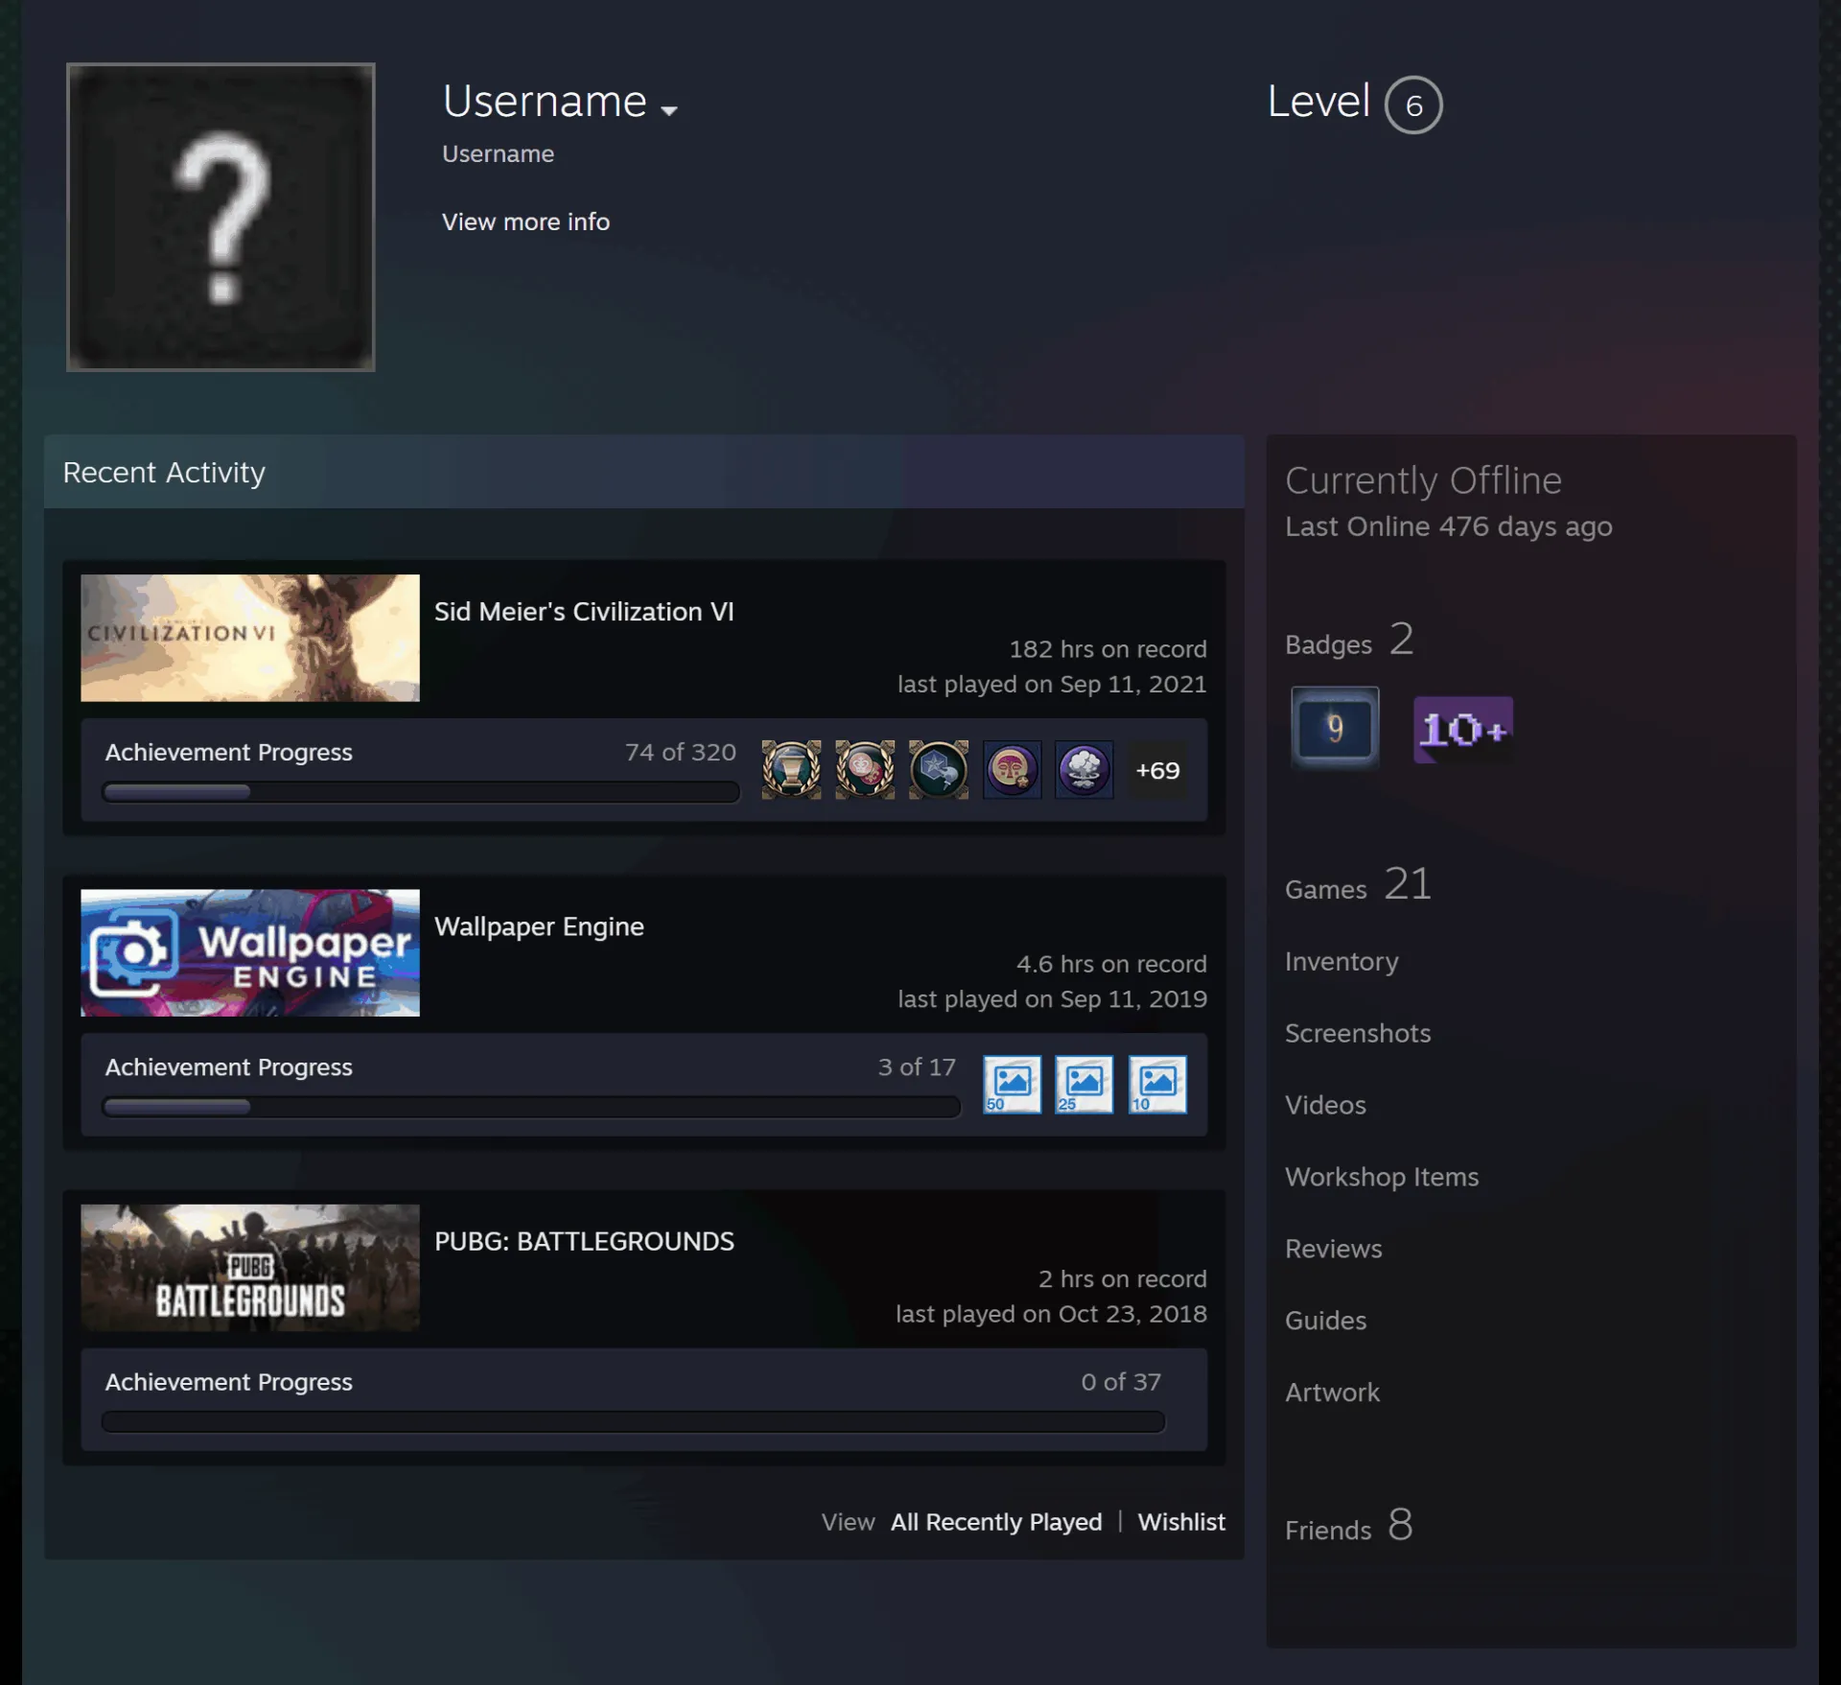Viewport: 1841px width, 1685px height.
Task: Click the Wallpaper Engine achievement progress bar
Action: point(531,1107)
